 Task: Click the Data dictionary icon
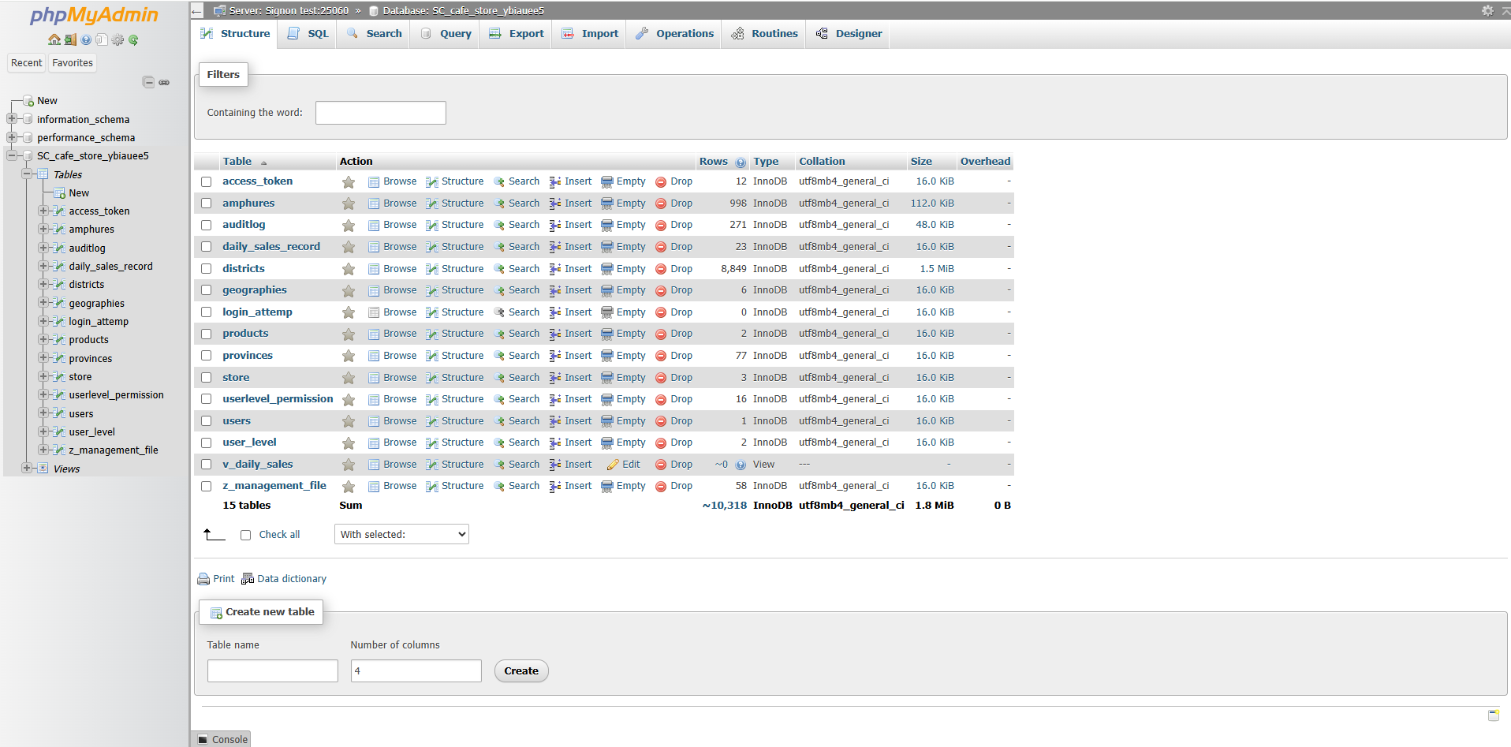[x=248, y=579]
